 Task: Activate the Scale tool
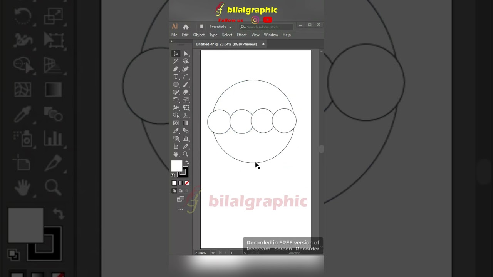point(186,100)
